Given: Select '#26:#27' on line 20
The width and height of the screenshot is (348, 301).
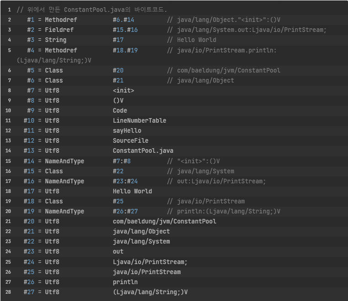Looking at the screenshot, I should pyautogui.click(x=125, y=211).
